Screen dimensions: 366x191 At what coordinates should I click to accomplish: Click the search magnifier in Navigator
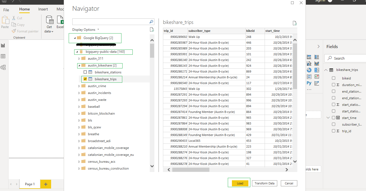point(151,21)
